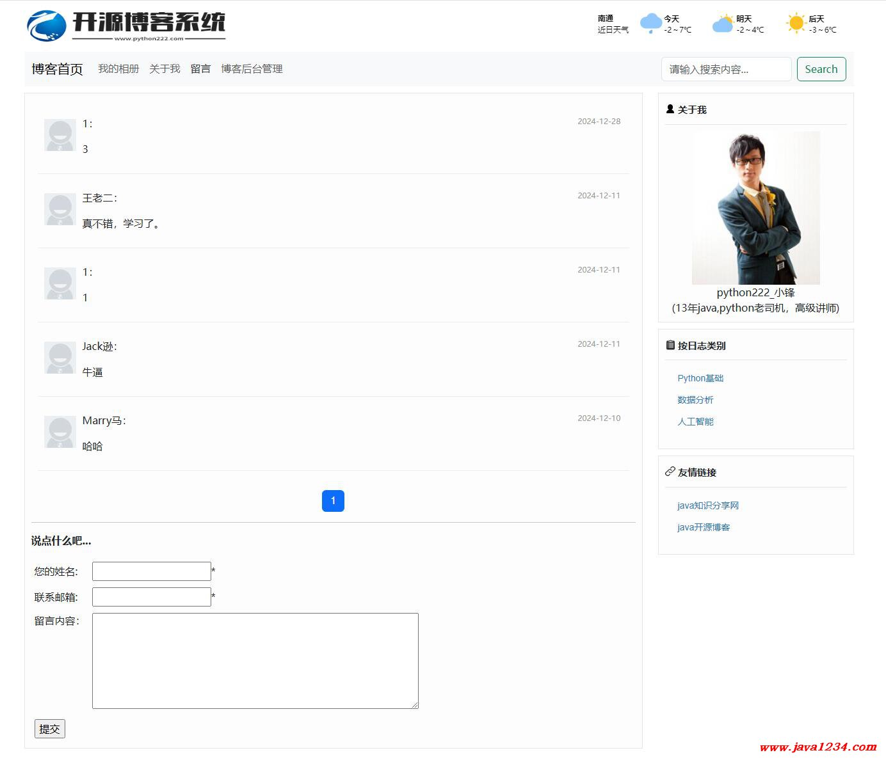Click the blog system logo icon

tap(46, 26)
